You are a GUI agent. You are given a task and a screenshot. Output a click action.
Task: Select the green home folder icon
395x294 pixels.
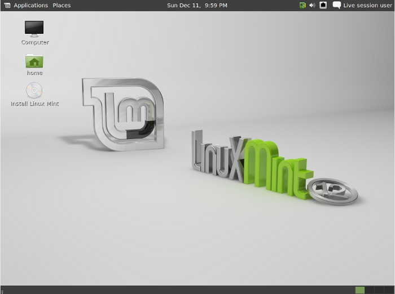tap(34, 61)
